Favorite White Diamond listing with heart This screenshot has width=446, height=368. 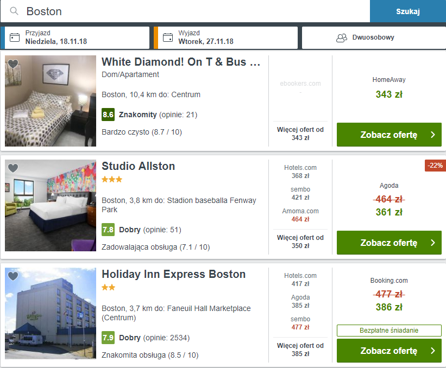click(13, 64)
